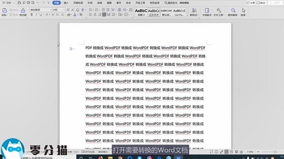Open the 文件 file menu dropdown
Viewport: 284px width, 159px height.
click(9, 3)
